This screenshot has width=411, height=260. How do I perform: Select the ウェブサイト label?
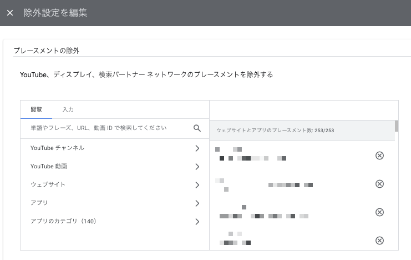(x=48, y=185)
